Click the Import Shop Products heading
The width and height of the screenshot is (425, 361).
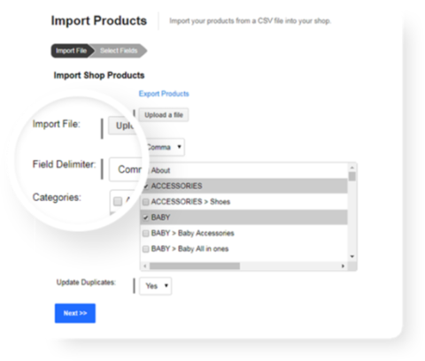coord(99,75)
